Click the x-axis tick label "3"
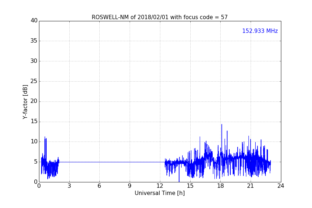The height and width of the screenshot is (208, 312). [69, 186]
